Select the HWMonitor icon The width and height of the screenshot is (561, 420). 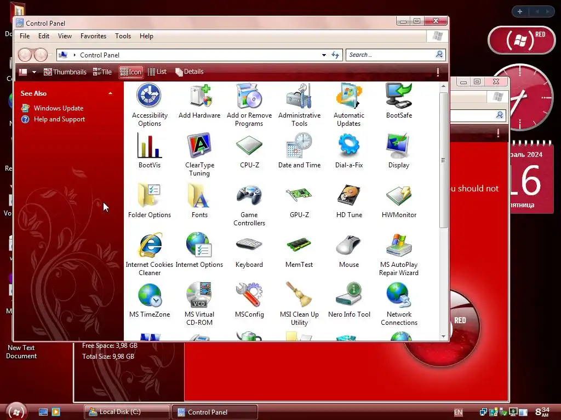coord(399,195)
